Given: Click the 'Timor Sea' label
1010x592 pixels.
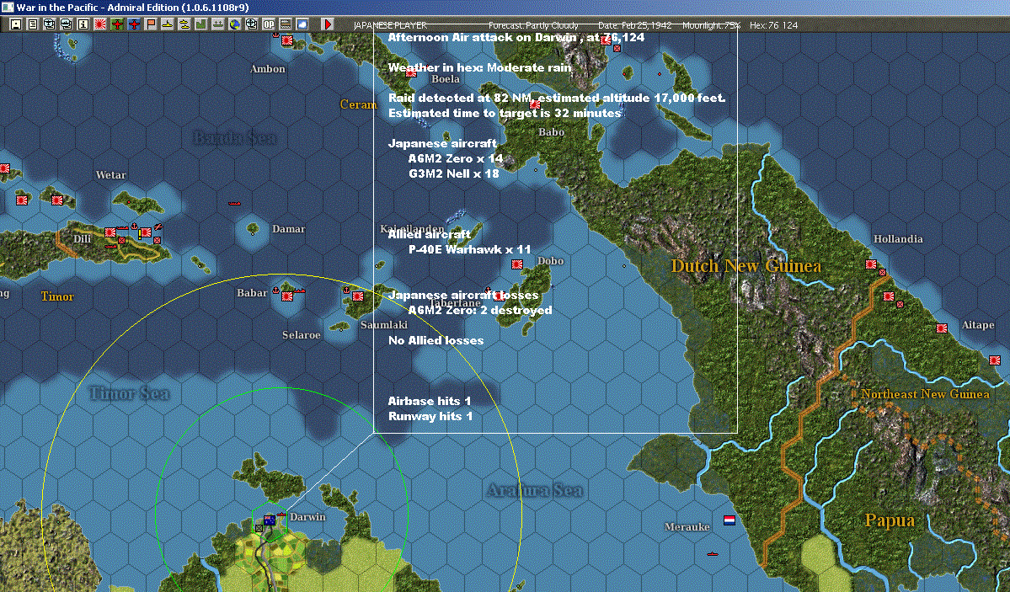Looking at the screenshot, I should click(130, 393).
